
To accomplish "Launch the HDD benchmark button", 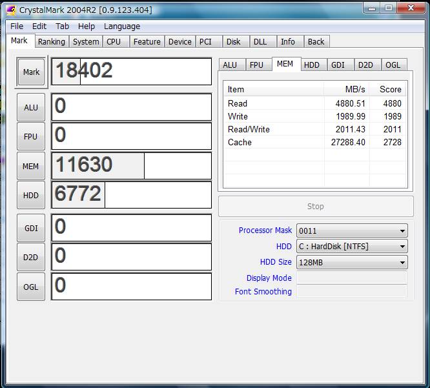I will 31,196.
